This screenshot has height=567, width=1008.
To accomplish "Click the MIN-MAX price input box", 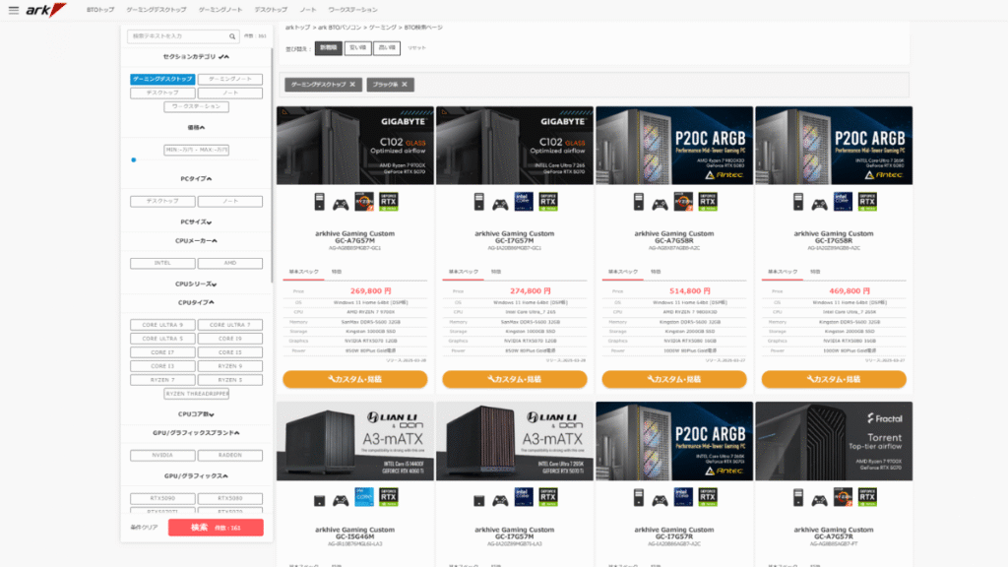I will [196, 150].
